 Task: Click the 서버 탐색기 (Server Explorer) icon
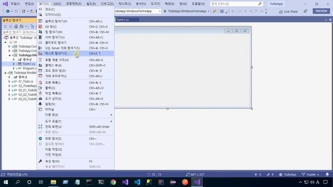pyautogui.click(x=40, y=37)
